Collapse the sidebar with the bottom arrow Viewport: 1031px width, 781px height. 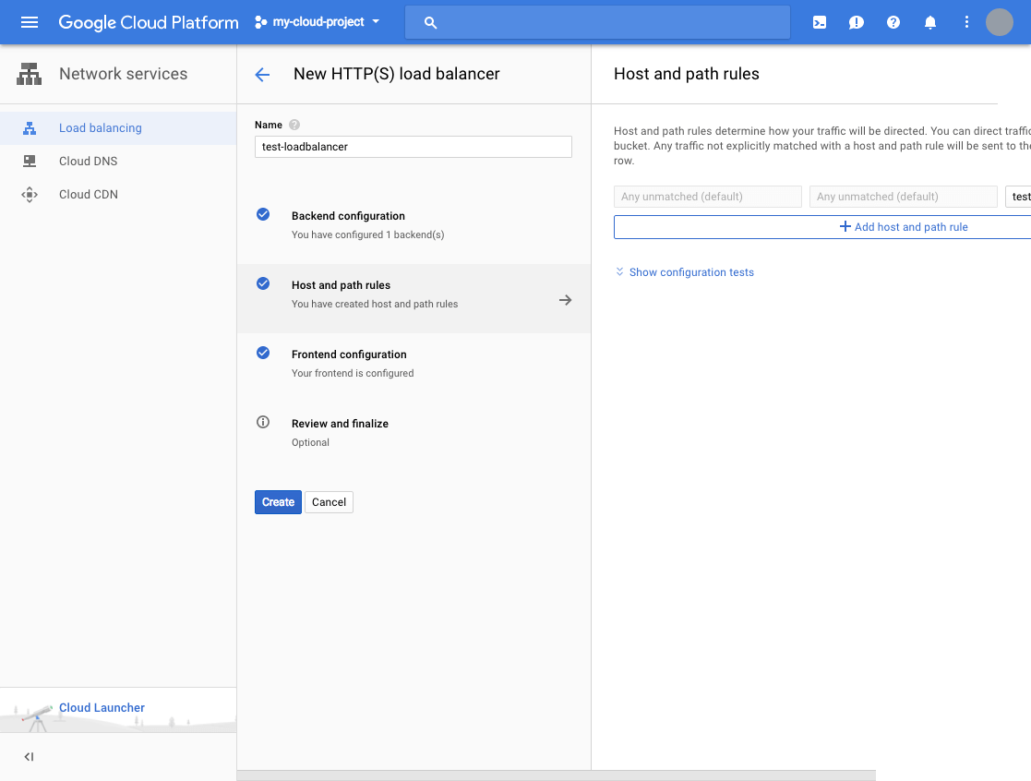click(x=29, y=757)
